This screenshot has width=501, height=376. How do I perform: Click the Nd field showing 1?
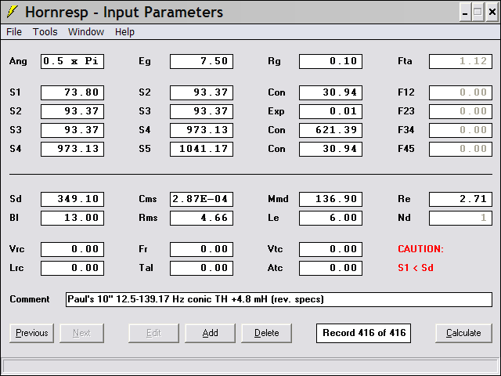pos(460,218)
